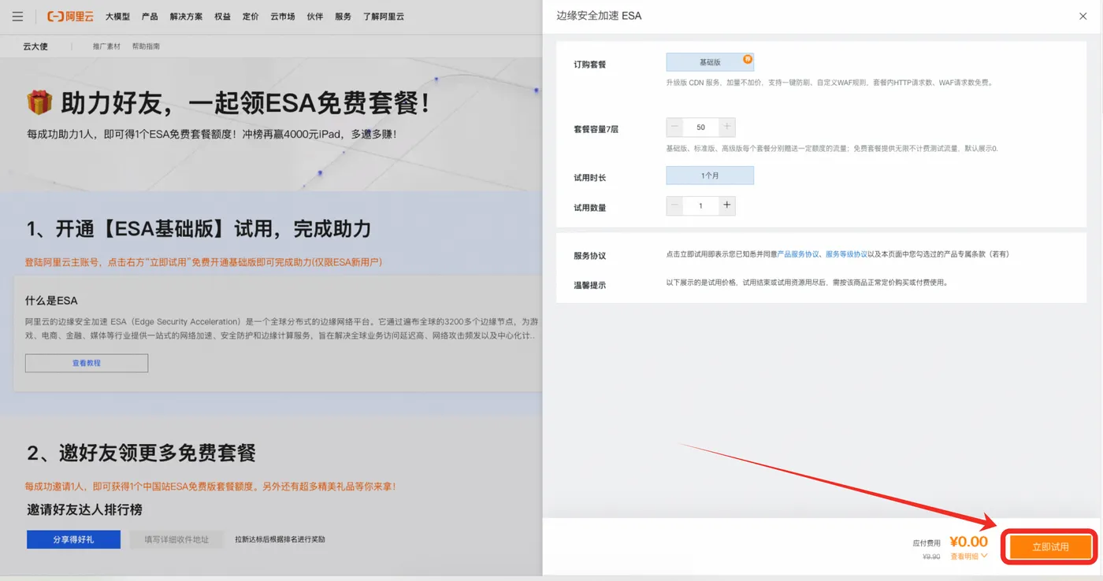Open the 服务 menu

(x=343, y=17)
